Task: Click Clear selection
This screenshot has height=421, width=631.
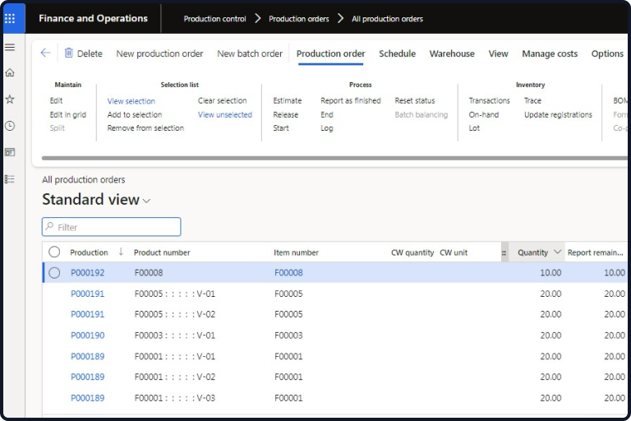Action: click(222, 100)
